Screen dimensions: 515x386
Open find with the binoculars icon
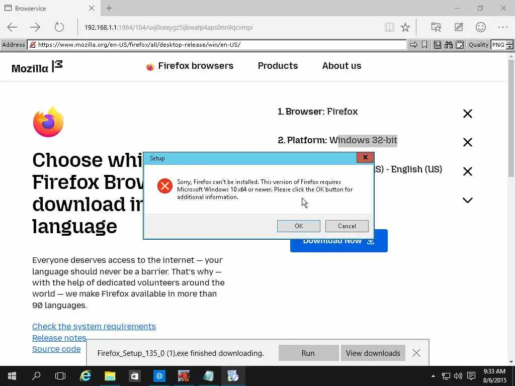click(448, 45)
